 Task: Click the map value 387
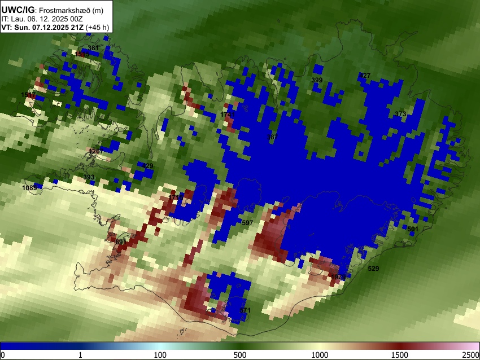coord(272,137)
